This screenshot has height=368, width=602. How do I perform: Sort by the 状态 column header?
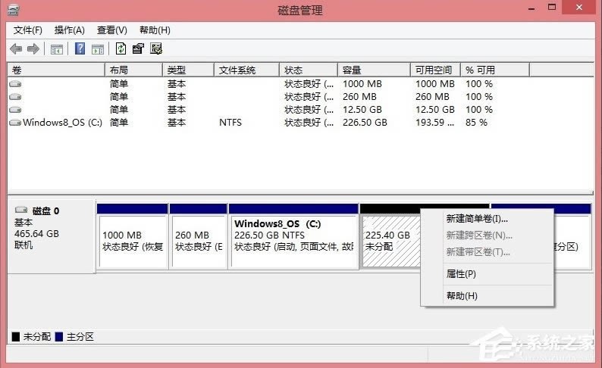coord(309,70)
